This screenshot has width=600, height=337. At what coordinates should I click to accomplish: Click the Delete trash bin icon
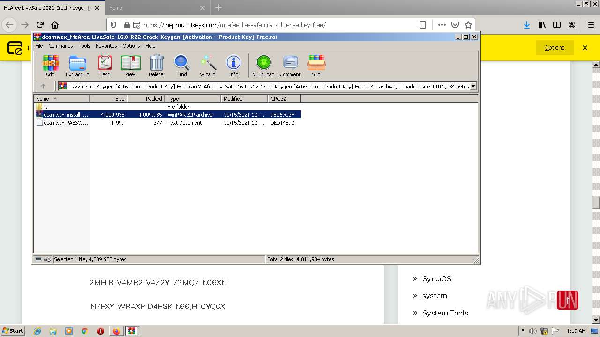point(156,66)
